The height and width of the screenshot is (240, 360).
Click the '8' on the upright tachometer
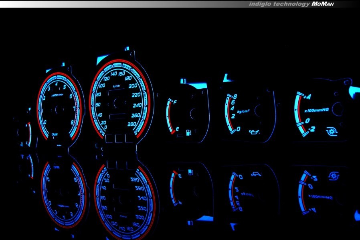72,122
